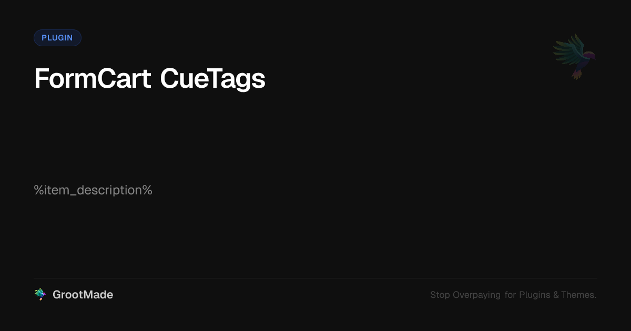
Task: Click "Made" in the GrootMade name
Action: (x=99, y=295)
